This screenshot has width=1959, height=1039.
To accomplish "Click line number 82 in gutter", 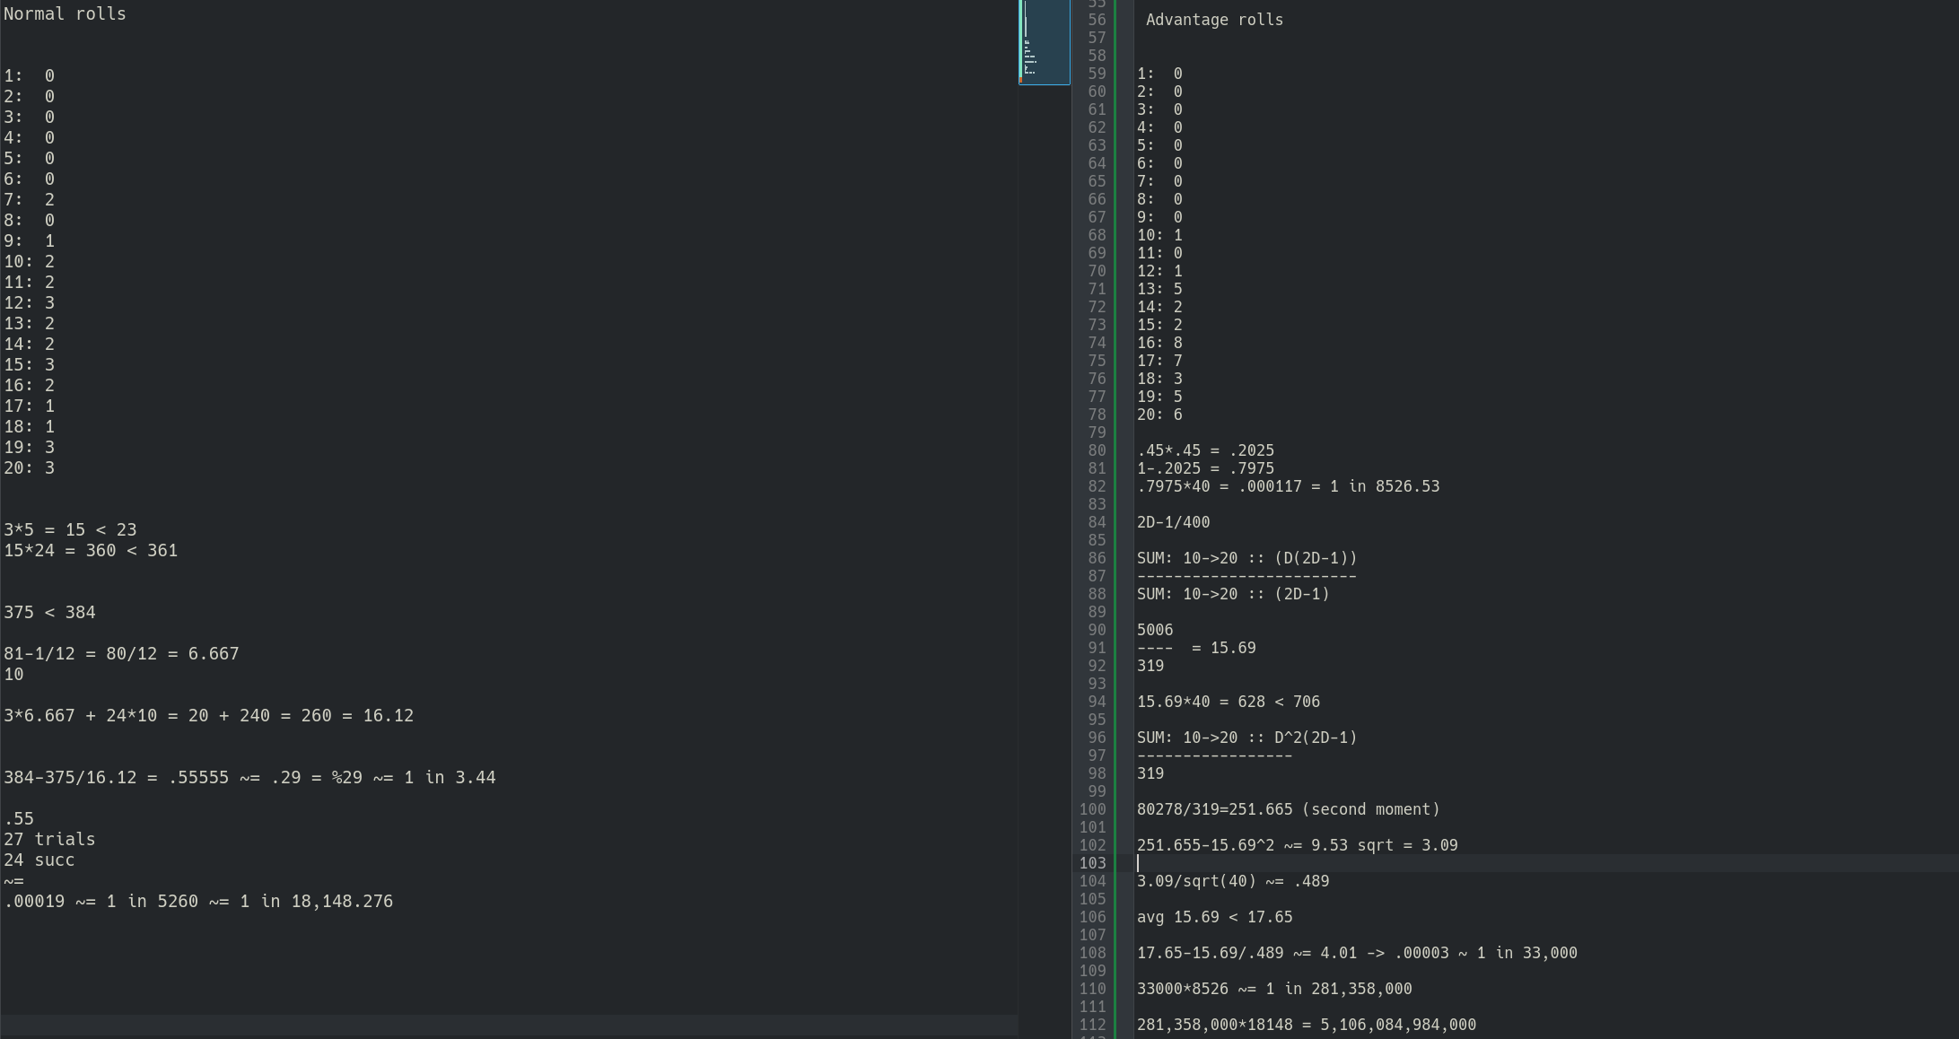I will tap(1097, 486).
